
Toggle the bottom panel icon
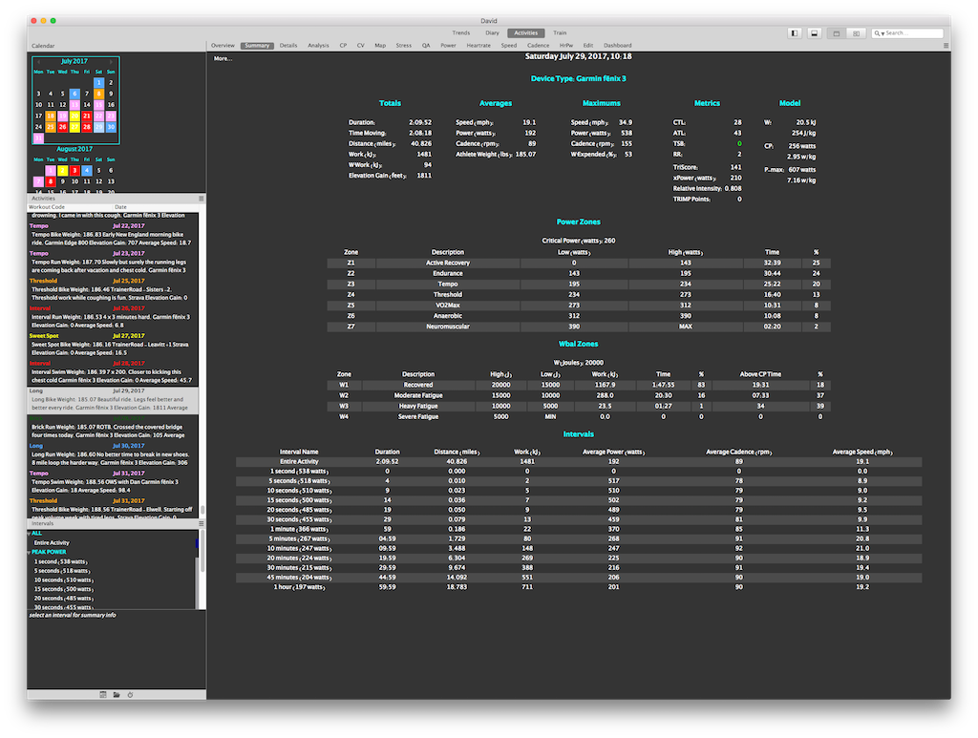point(814,32)
